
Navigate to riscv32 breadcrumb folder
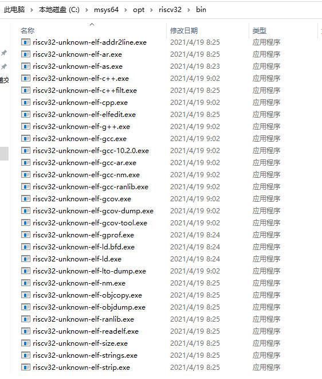point(170,10)
